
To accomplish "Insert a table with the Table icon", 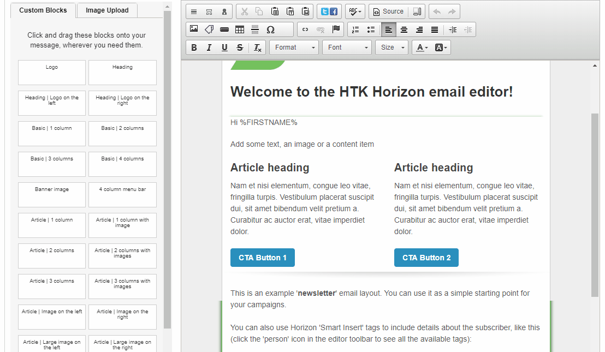I will [240, 29].
